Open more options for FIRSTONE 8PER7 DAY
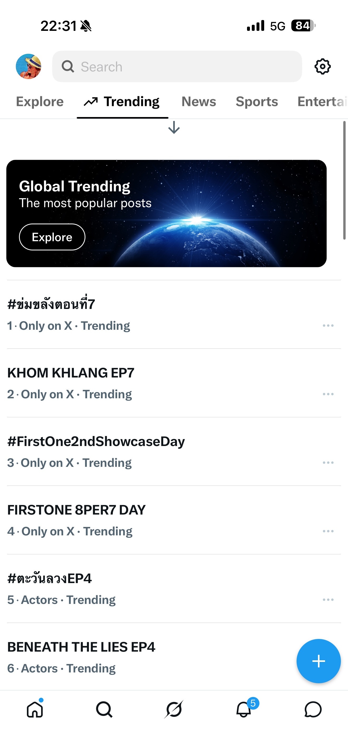 pyautogui.click(x=328, y=531)
